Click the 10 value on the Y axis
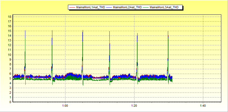 9,55
